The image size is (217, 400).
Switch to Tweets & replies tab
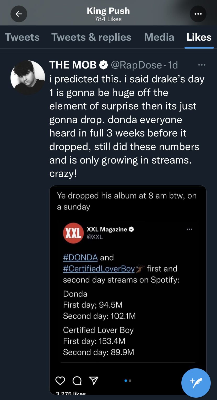pyautogui.click(x=91, y=37)
